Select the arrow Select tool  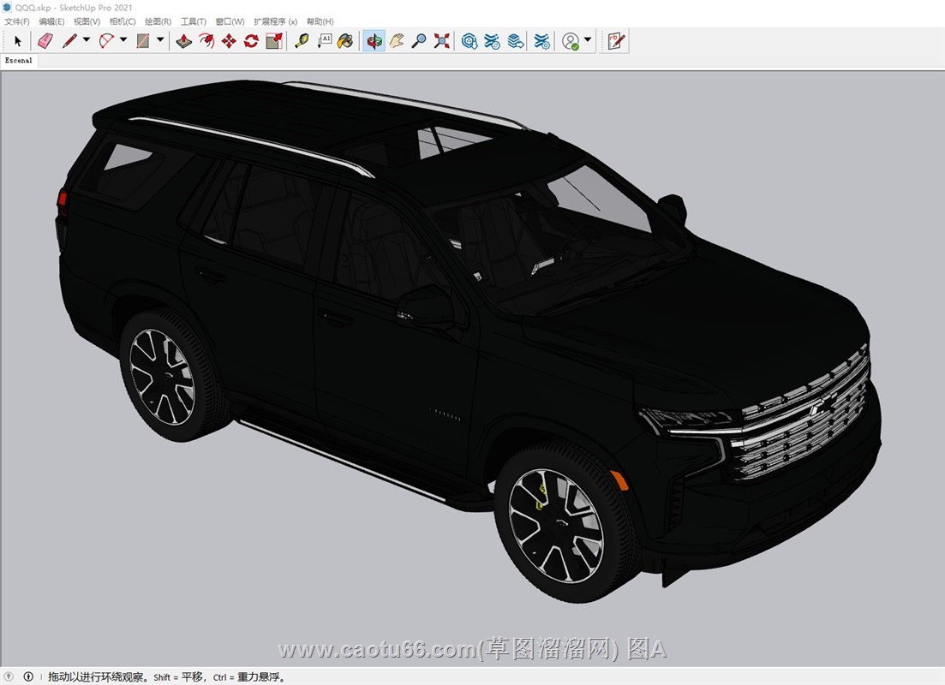(18, 40)
